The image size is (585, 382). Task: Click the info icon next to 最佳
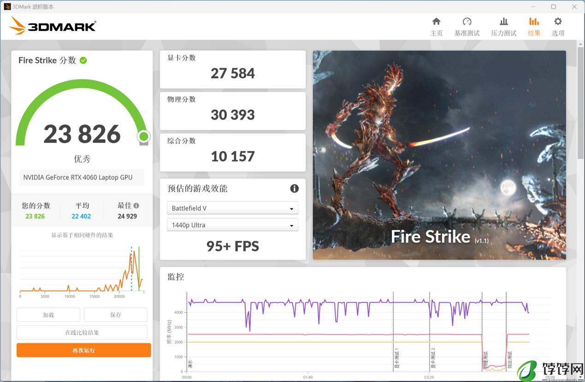pyautogui.click(x=136, y=206)
